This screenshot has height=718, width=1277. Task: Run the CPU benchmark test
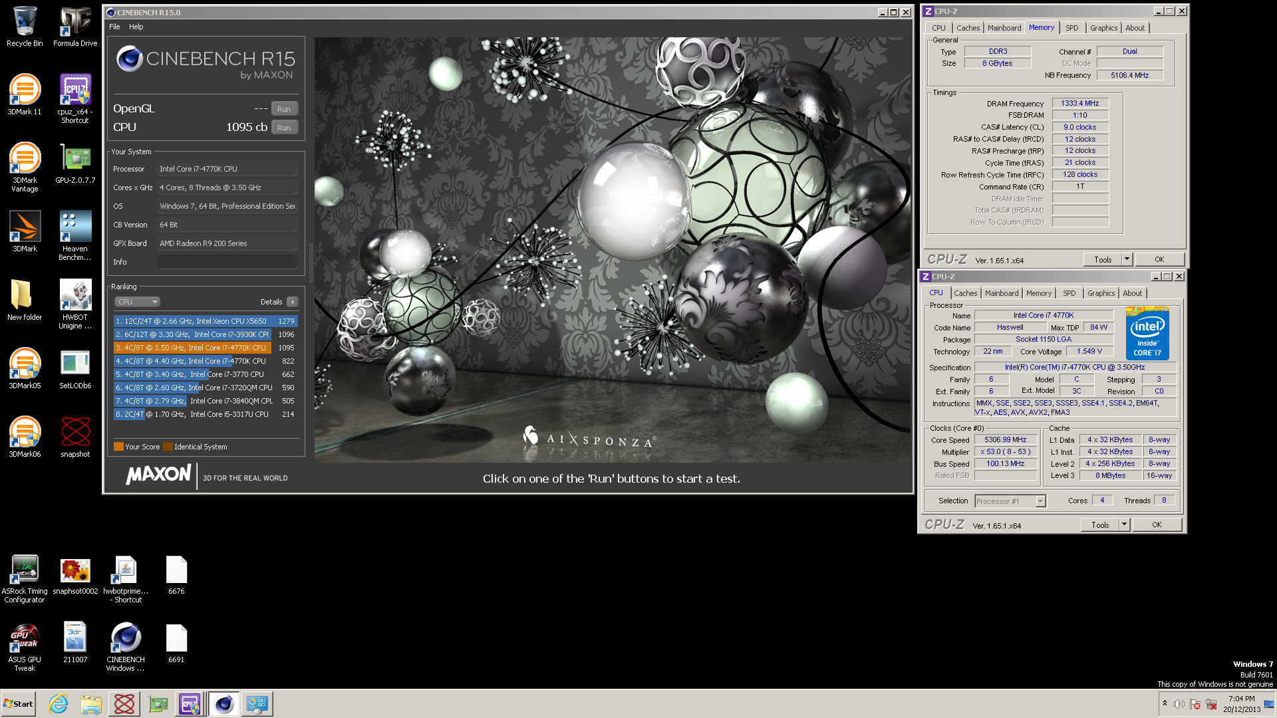point(284,128)
